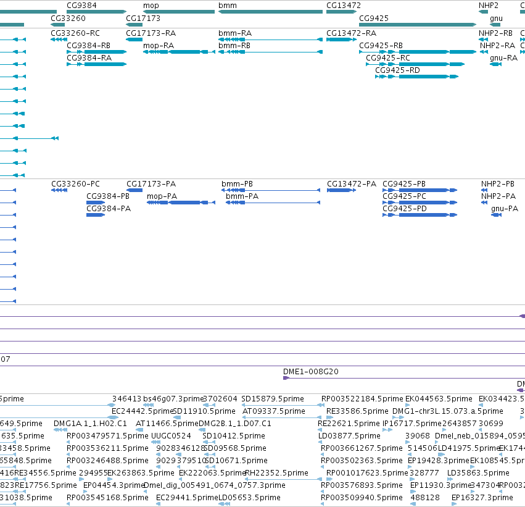
Task: Select protein NHP2-PA
Action: point(484,203)
